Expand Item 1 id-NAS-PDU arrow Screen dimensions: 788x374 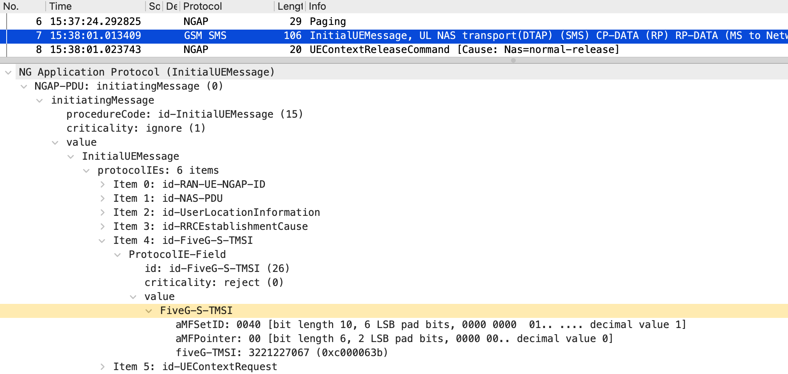point(102,198)
